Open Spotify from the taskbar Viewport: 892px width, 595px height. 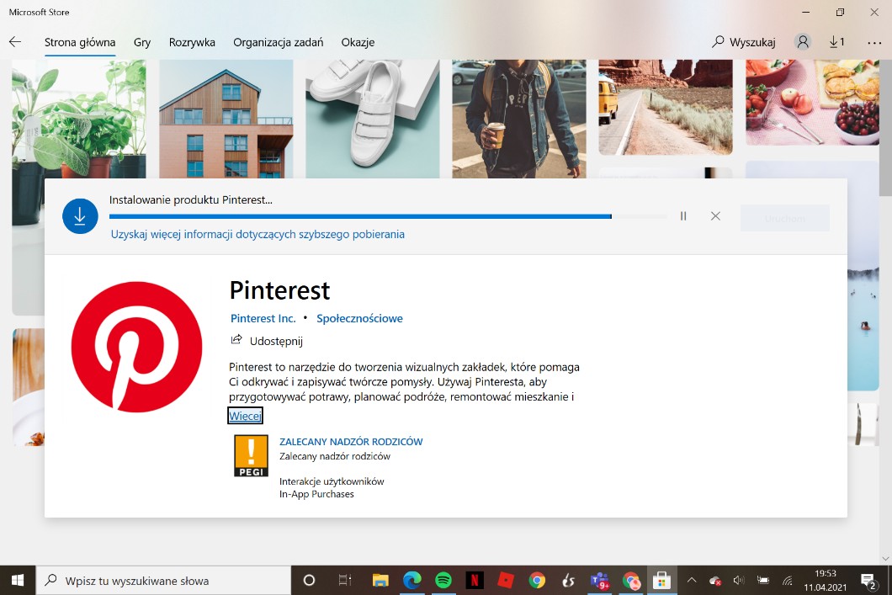443,580
